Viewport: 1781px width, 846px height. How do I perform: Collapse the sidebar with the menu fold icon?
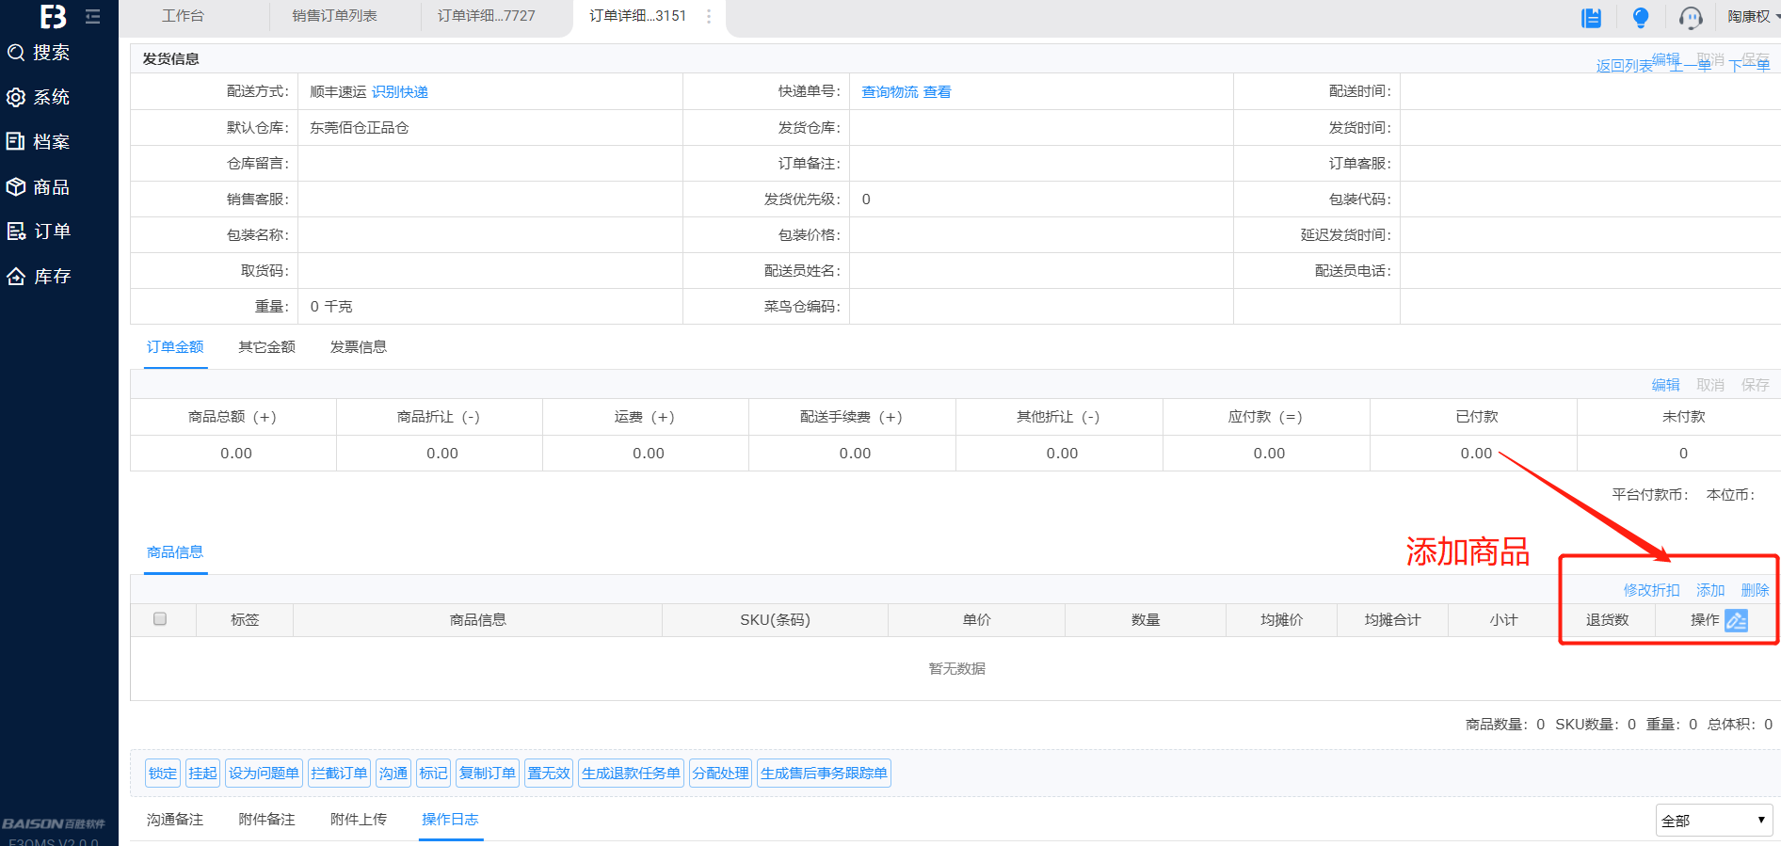[x=92, y=16]
